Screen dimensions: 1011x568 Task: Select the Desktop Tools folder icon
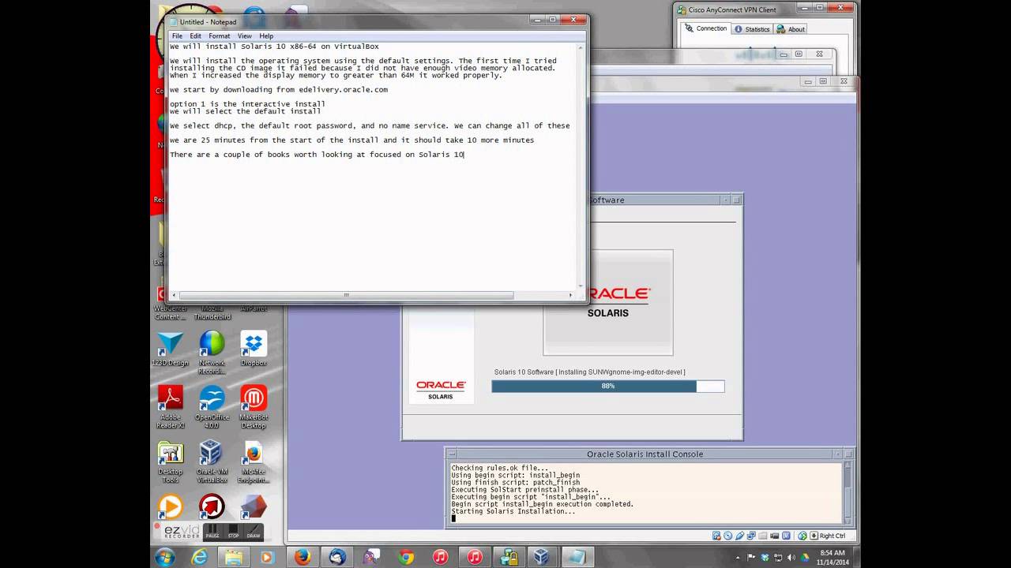[171, 462]
